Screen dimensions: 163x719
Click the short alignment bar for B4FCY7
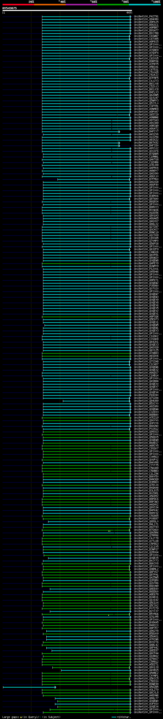pyautogui.click(x=81, y=131)
